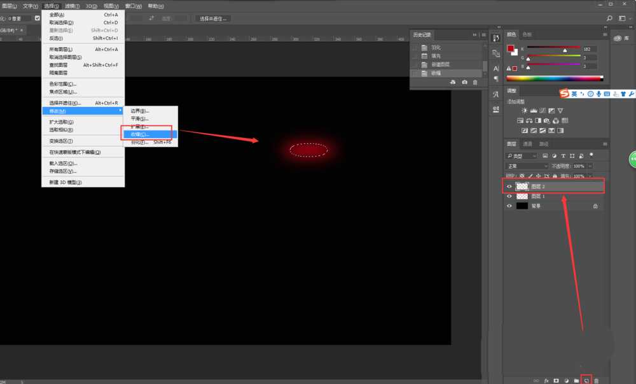636x384 pixels.
Task: Click the red foreground color swatch
Action: pyautogui.click(x=510, y=48)
